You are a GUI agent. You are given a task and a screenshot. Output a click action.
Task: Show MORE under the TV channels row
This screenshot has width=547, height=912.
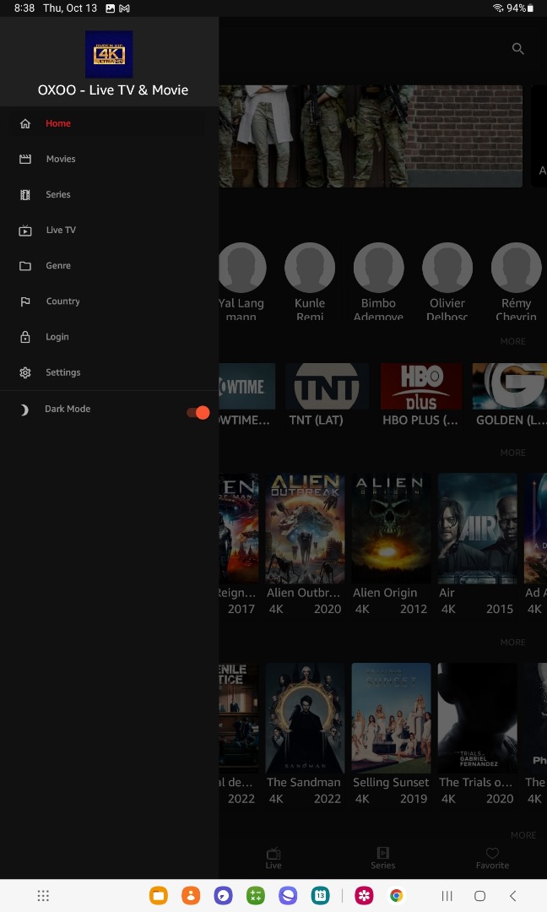click(x=512, y=453)
